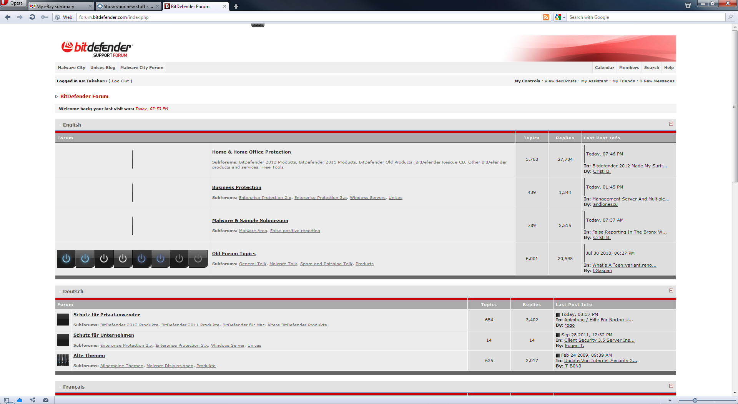This screenshot has width=738, height=404.
Task: Focus the address bar URL field
Action: click(309, 17)
